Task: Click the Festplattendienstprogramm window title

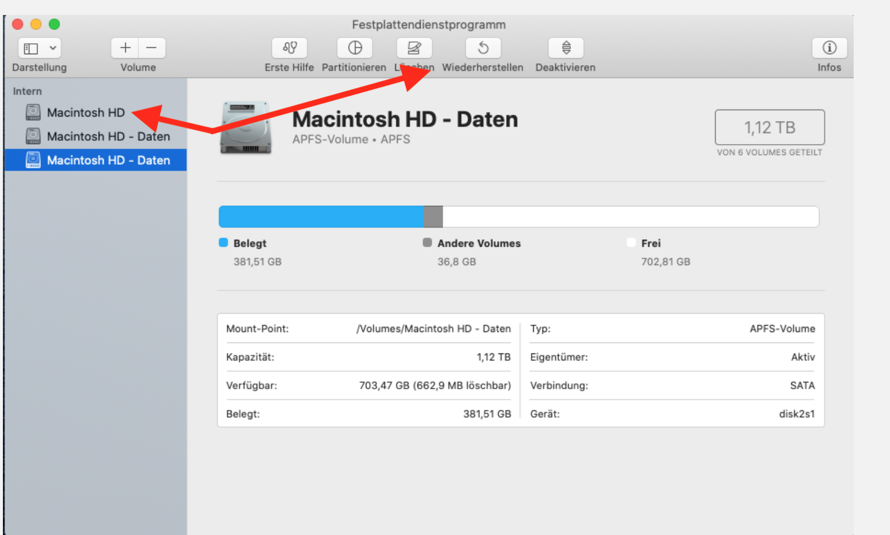Action: (x=429, y=25)
